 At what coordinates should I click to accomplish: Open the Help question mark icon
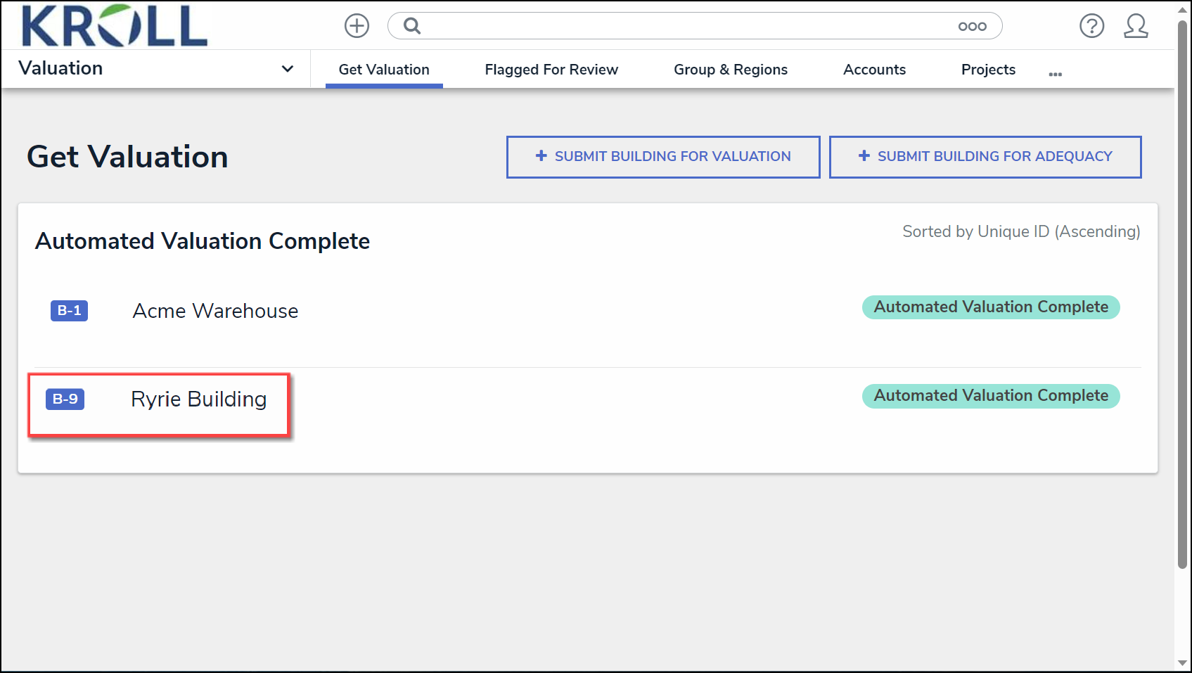[1091, 26]
